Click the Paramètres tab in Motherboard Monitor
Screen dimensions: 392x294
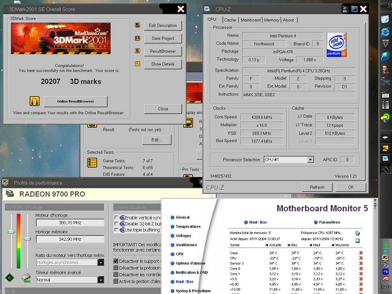click(327, 222)
